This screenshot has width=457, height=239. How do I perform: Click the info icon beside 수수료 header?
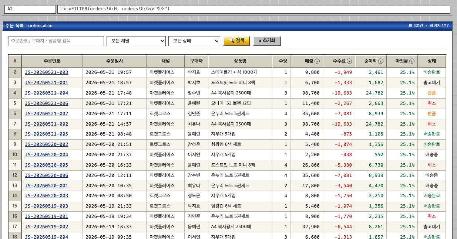349,61
